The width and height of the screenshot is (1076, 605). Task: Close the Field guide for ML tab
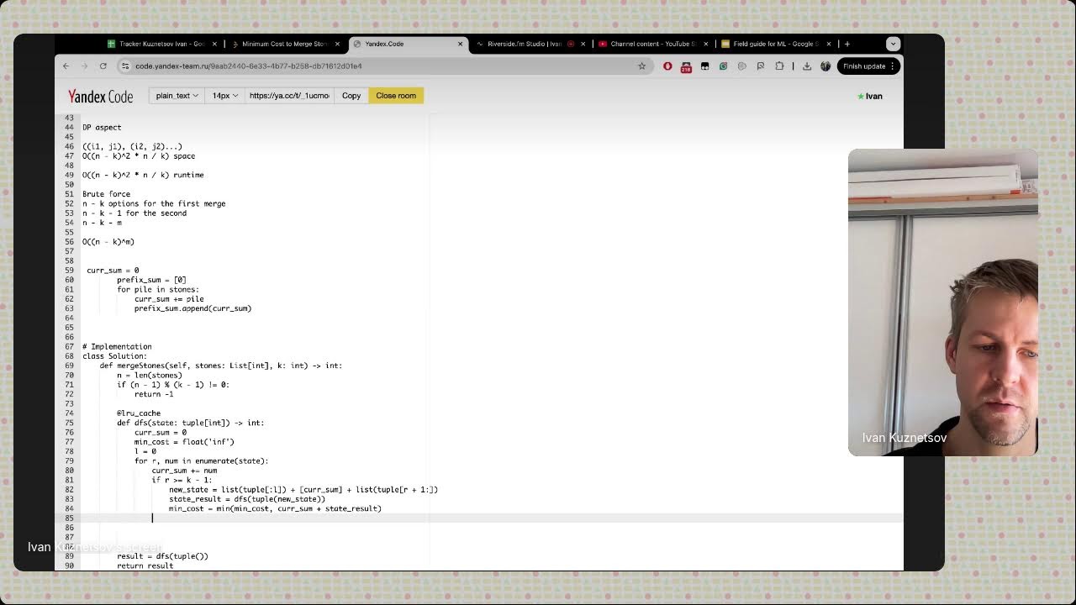coord(828,44)
